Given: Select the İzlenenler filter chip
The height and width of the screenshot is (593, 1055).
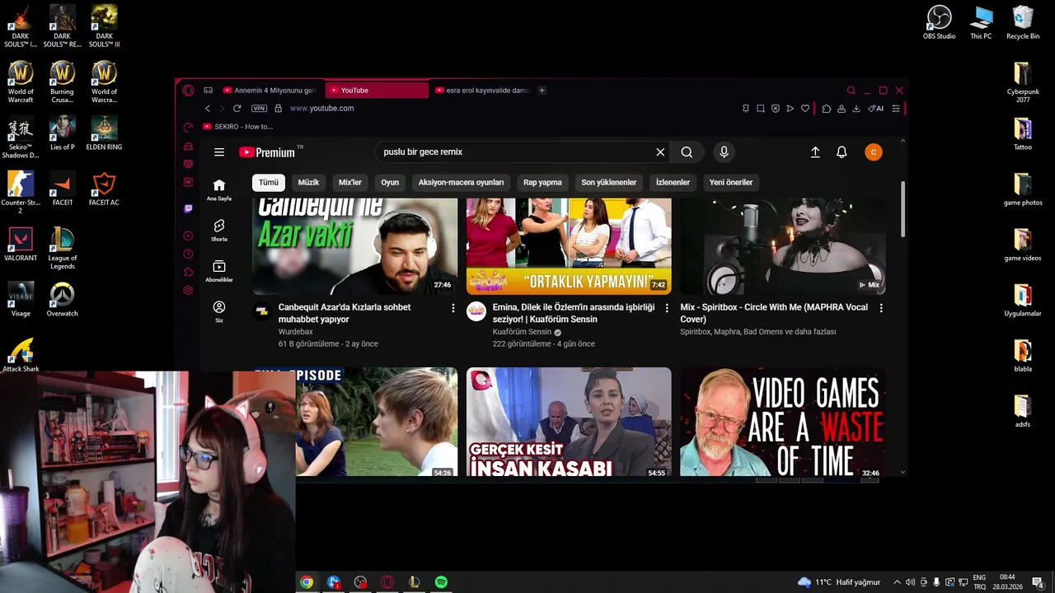Looking at the screenshot, I should [673, 183].
